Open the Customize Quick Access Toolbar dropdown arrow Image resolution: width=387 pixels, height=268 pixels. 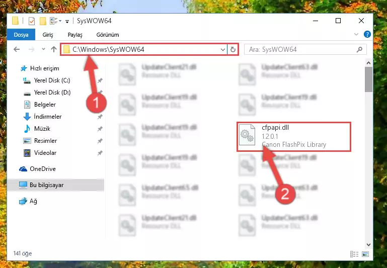[x=67, y=22]
